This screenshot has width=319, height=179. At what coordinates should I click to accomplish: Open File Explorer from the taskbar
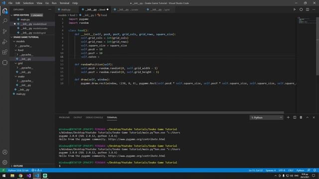click(12, 176)
